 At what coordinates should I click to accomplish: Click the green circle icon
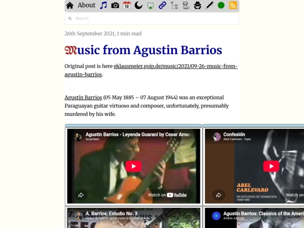[x=221, y=6]
